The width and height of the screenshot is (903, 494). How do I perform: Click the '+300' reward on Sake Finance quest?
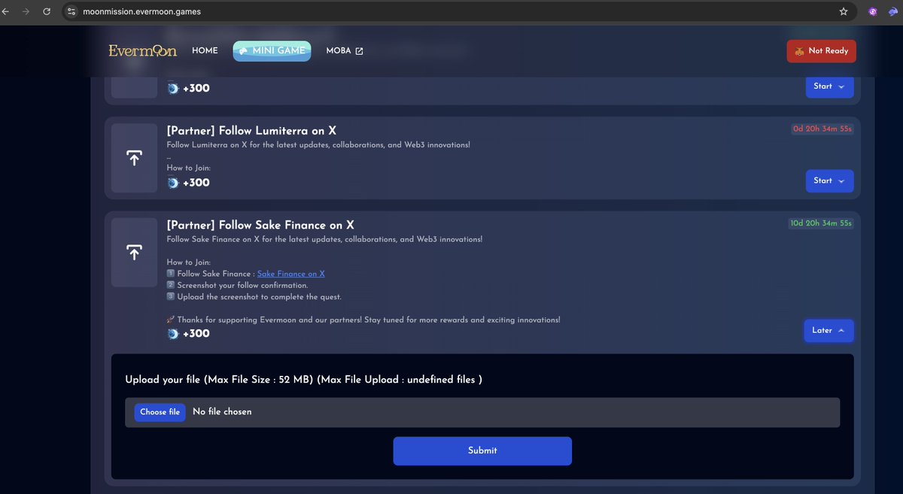click(196, 334)
